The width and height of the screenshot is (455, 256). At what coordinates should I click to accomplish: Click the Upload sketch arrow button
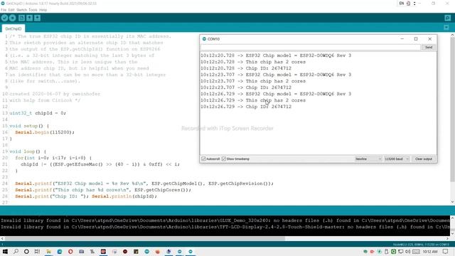(x=13, y=18)
